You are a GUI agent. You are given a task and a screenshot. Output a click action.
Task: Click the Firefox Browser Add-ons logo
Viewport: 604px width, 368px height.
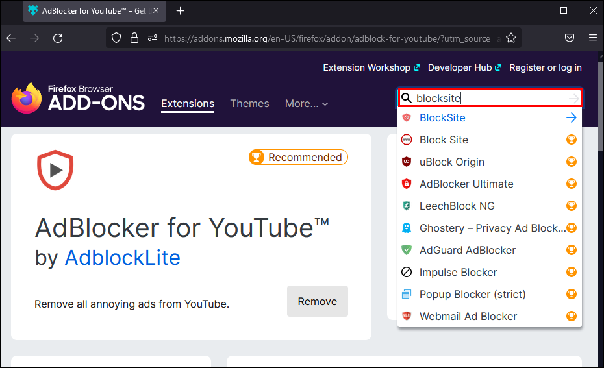point(78,99)
